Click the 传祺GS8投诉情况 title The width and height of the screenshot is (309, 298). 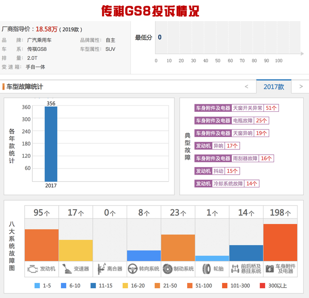(150, 11)
